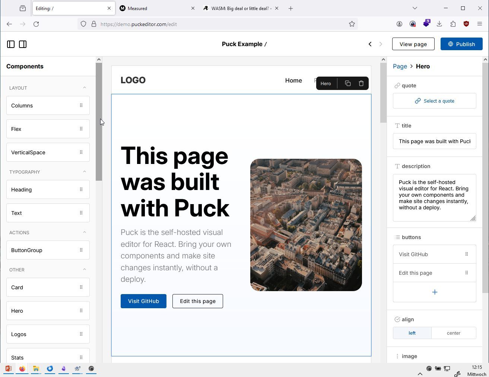Open Firefox application hamburger menu

pos(480,24)
